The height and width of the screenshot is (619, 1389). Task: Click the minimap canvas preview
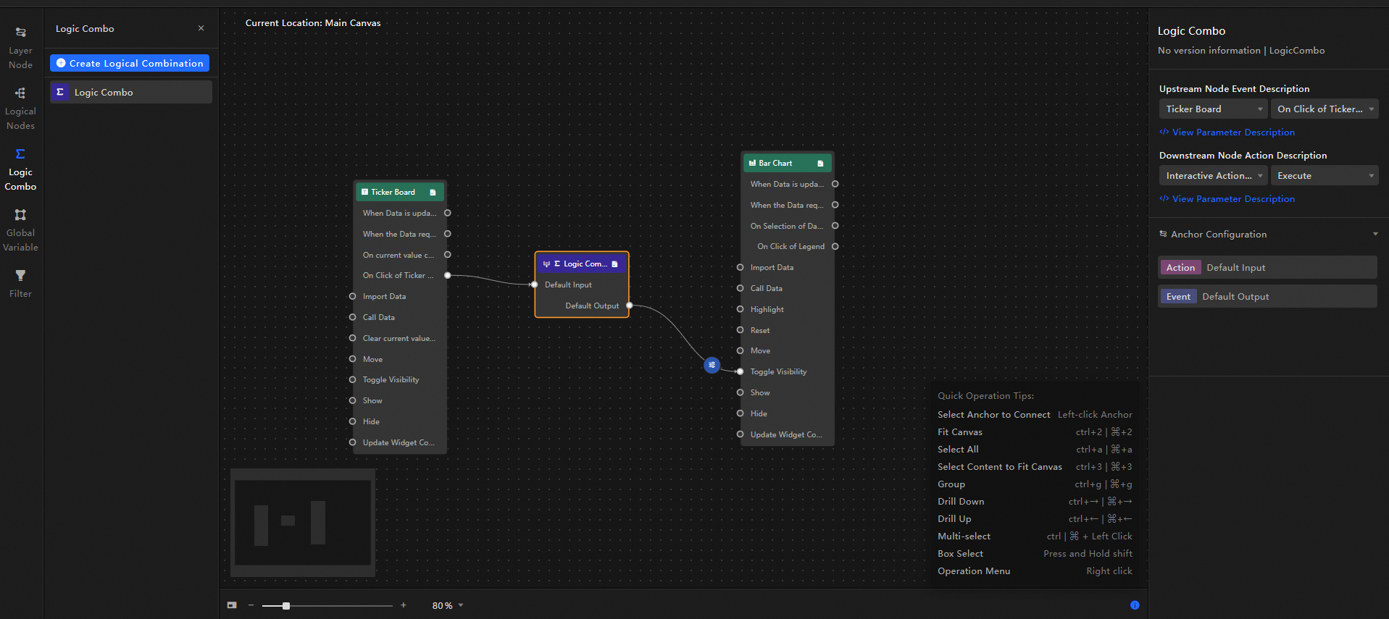303,523
